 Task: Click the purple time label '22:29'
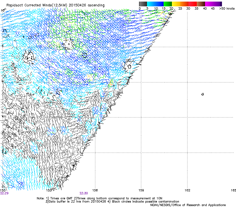[4, 193]
